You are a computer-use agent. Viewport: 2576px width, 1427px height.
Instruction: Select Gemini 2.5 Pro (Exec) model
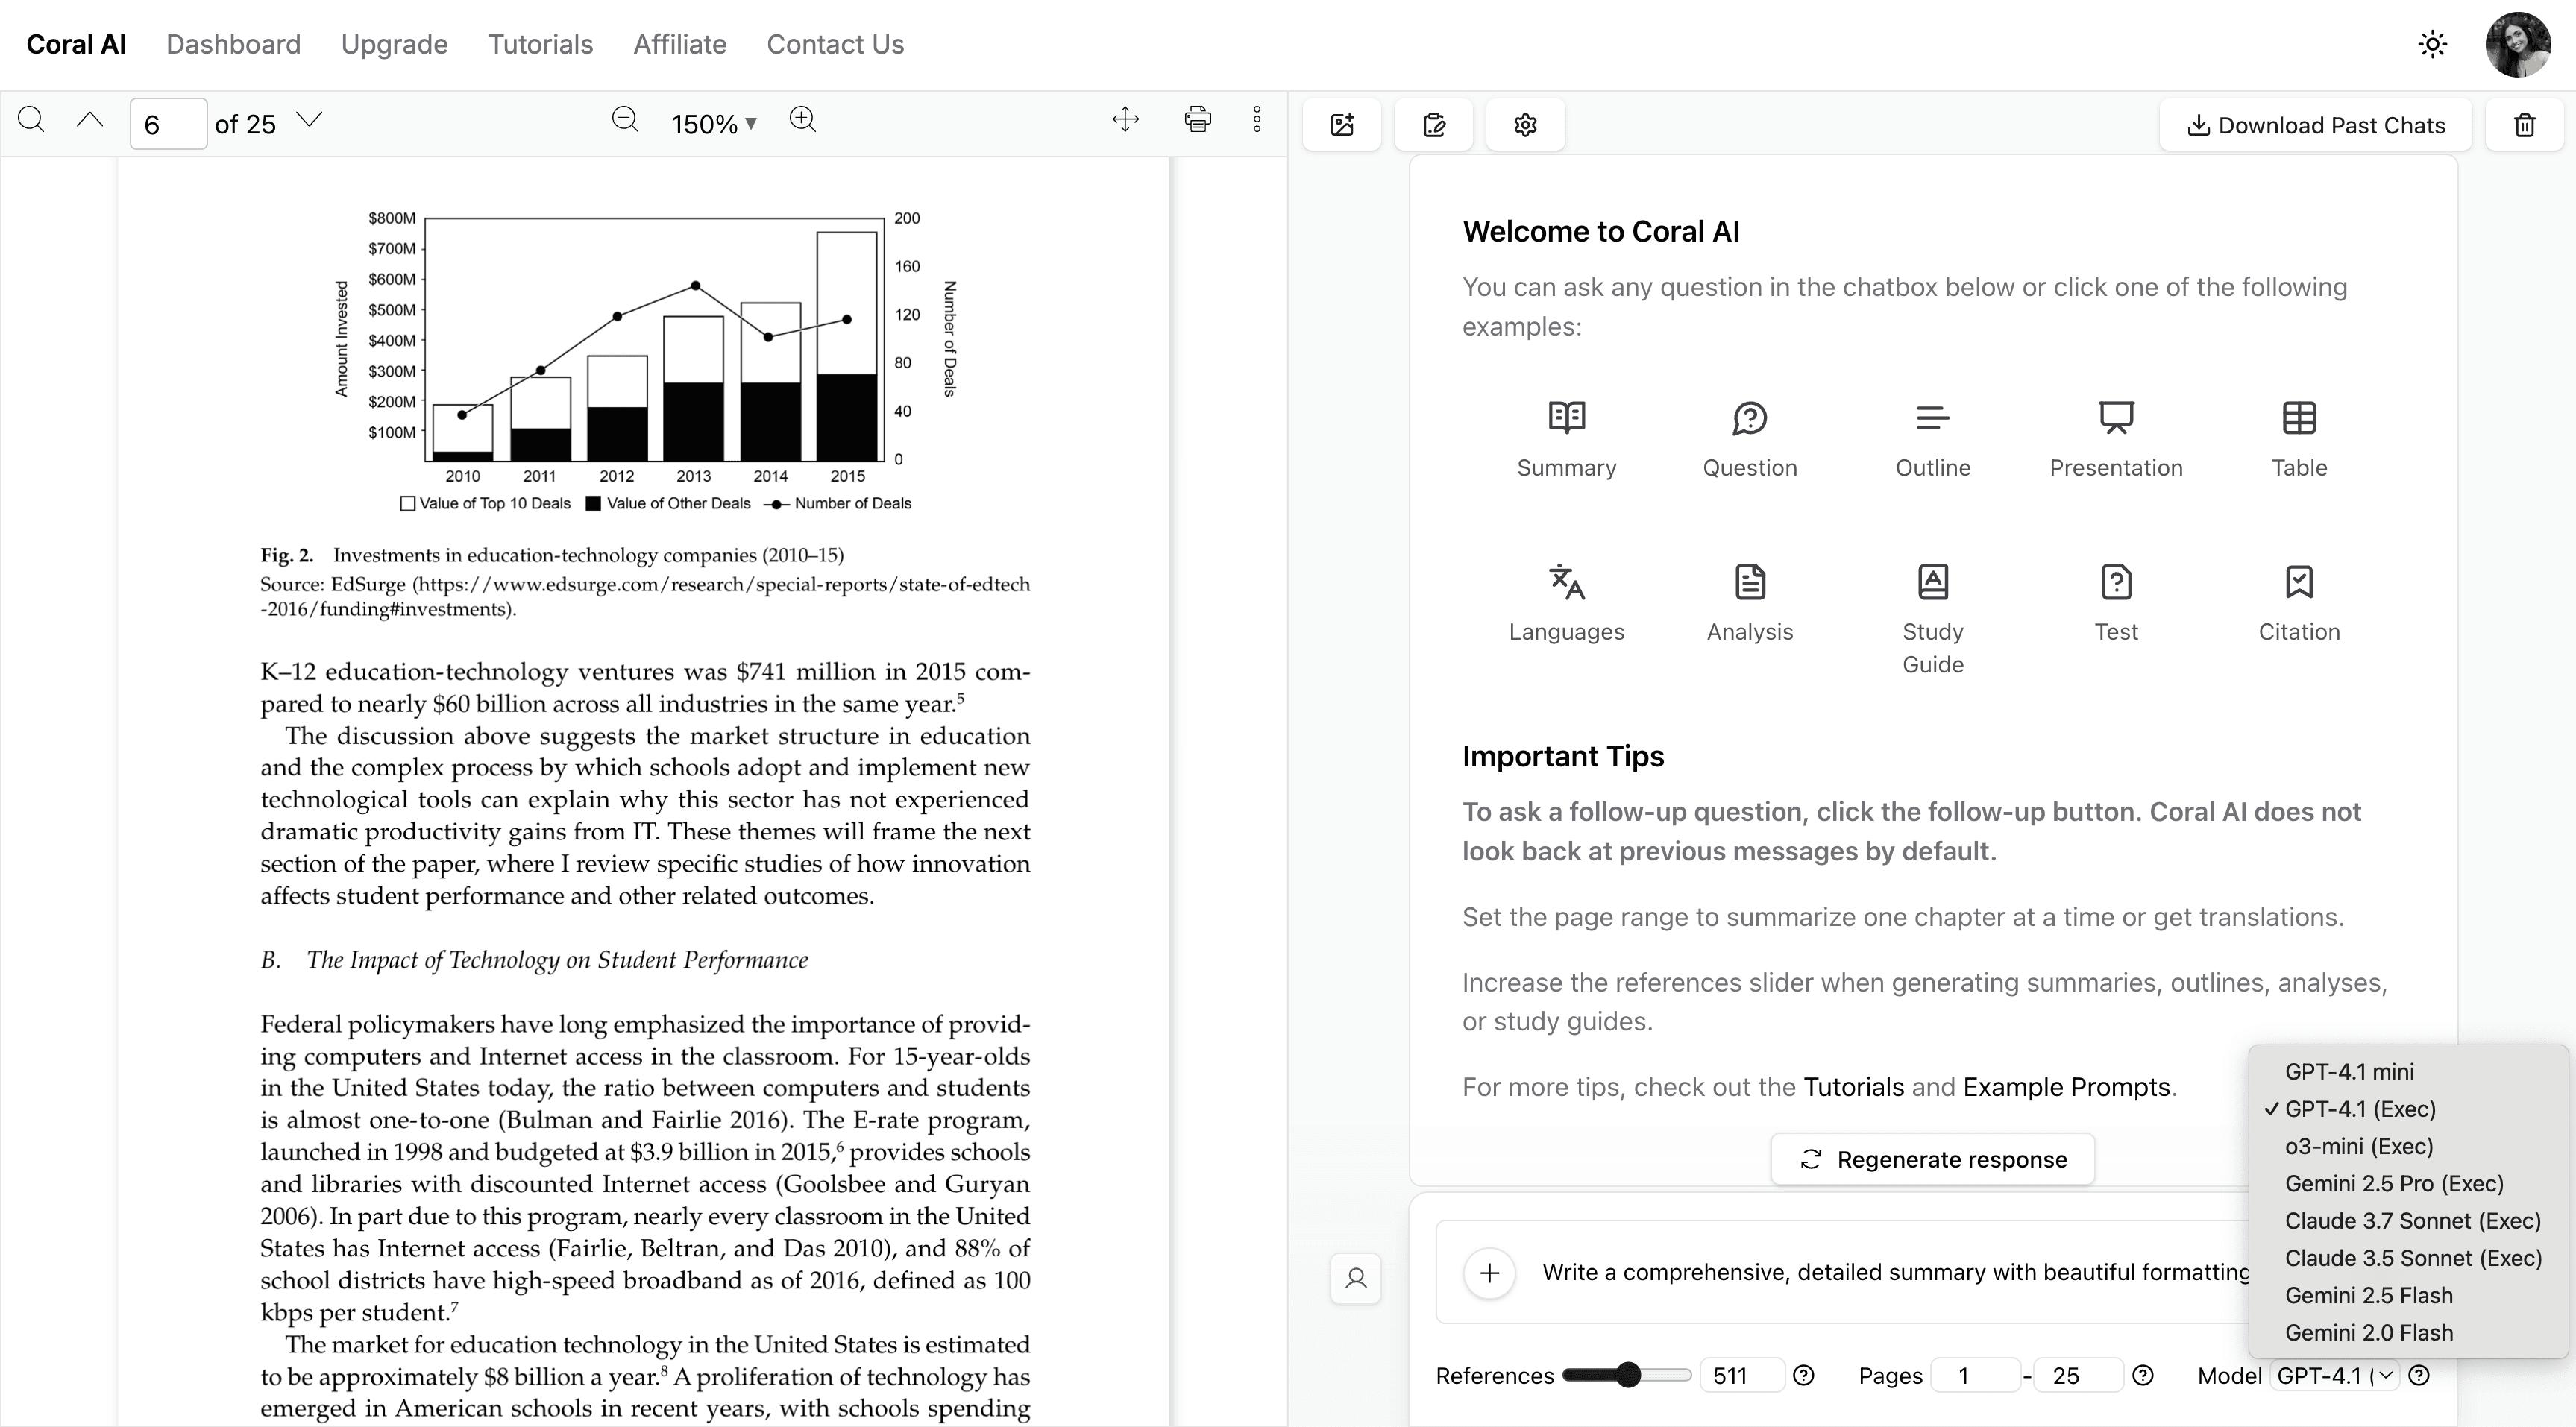(2393, 1184)
